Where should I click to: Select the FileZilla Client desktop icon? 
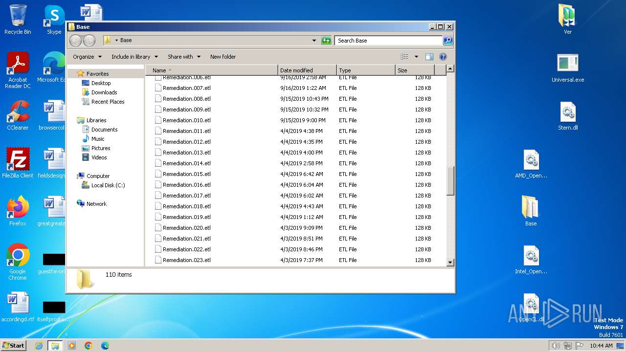coord(18,163)
